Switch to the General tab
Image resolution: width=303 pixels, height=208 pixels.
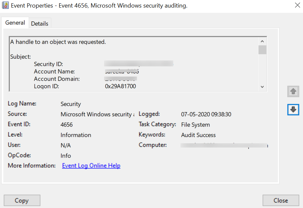coord(15,23)
